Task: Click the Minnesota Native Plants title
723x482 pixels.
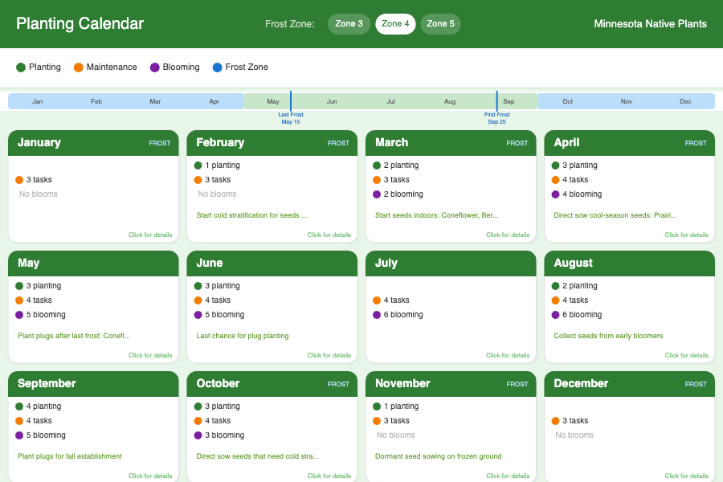Action: (650, 24)
